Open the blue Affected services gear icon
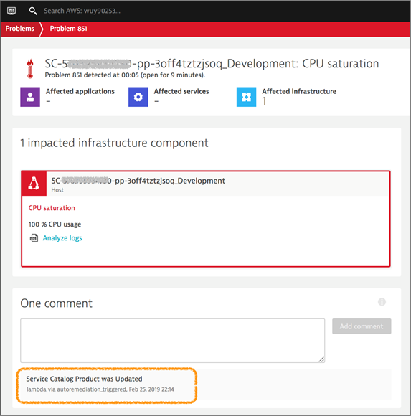 pyautogui.click(x=138, y=97)
